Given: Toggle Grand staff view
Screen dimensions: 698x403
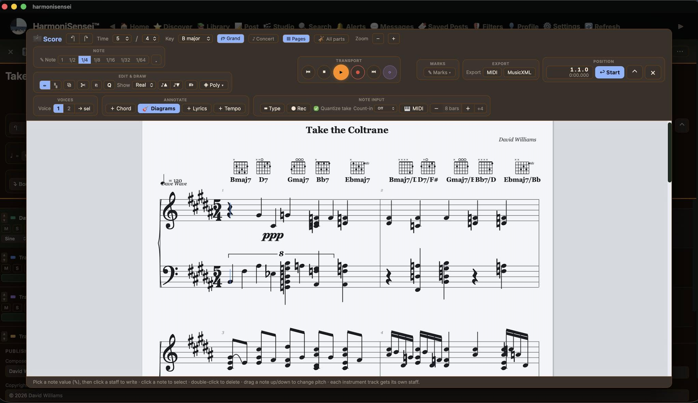Looking at the screenshot, I should pos(230,39).
